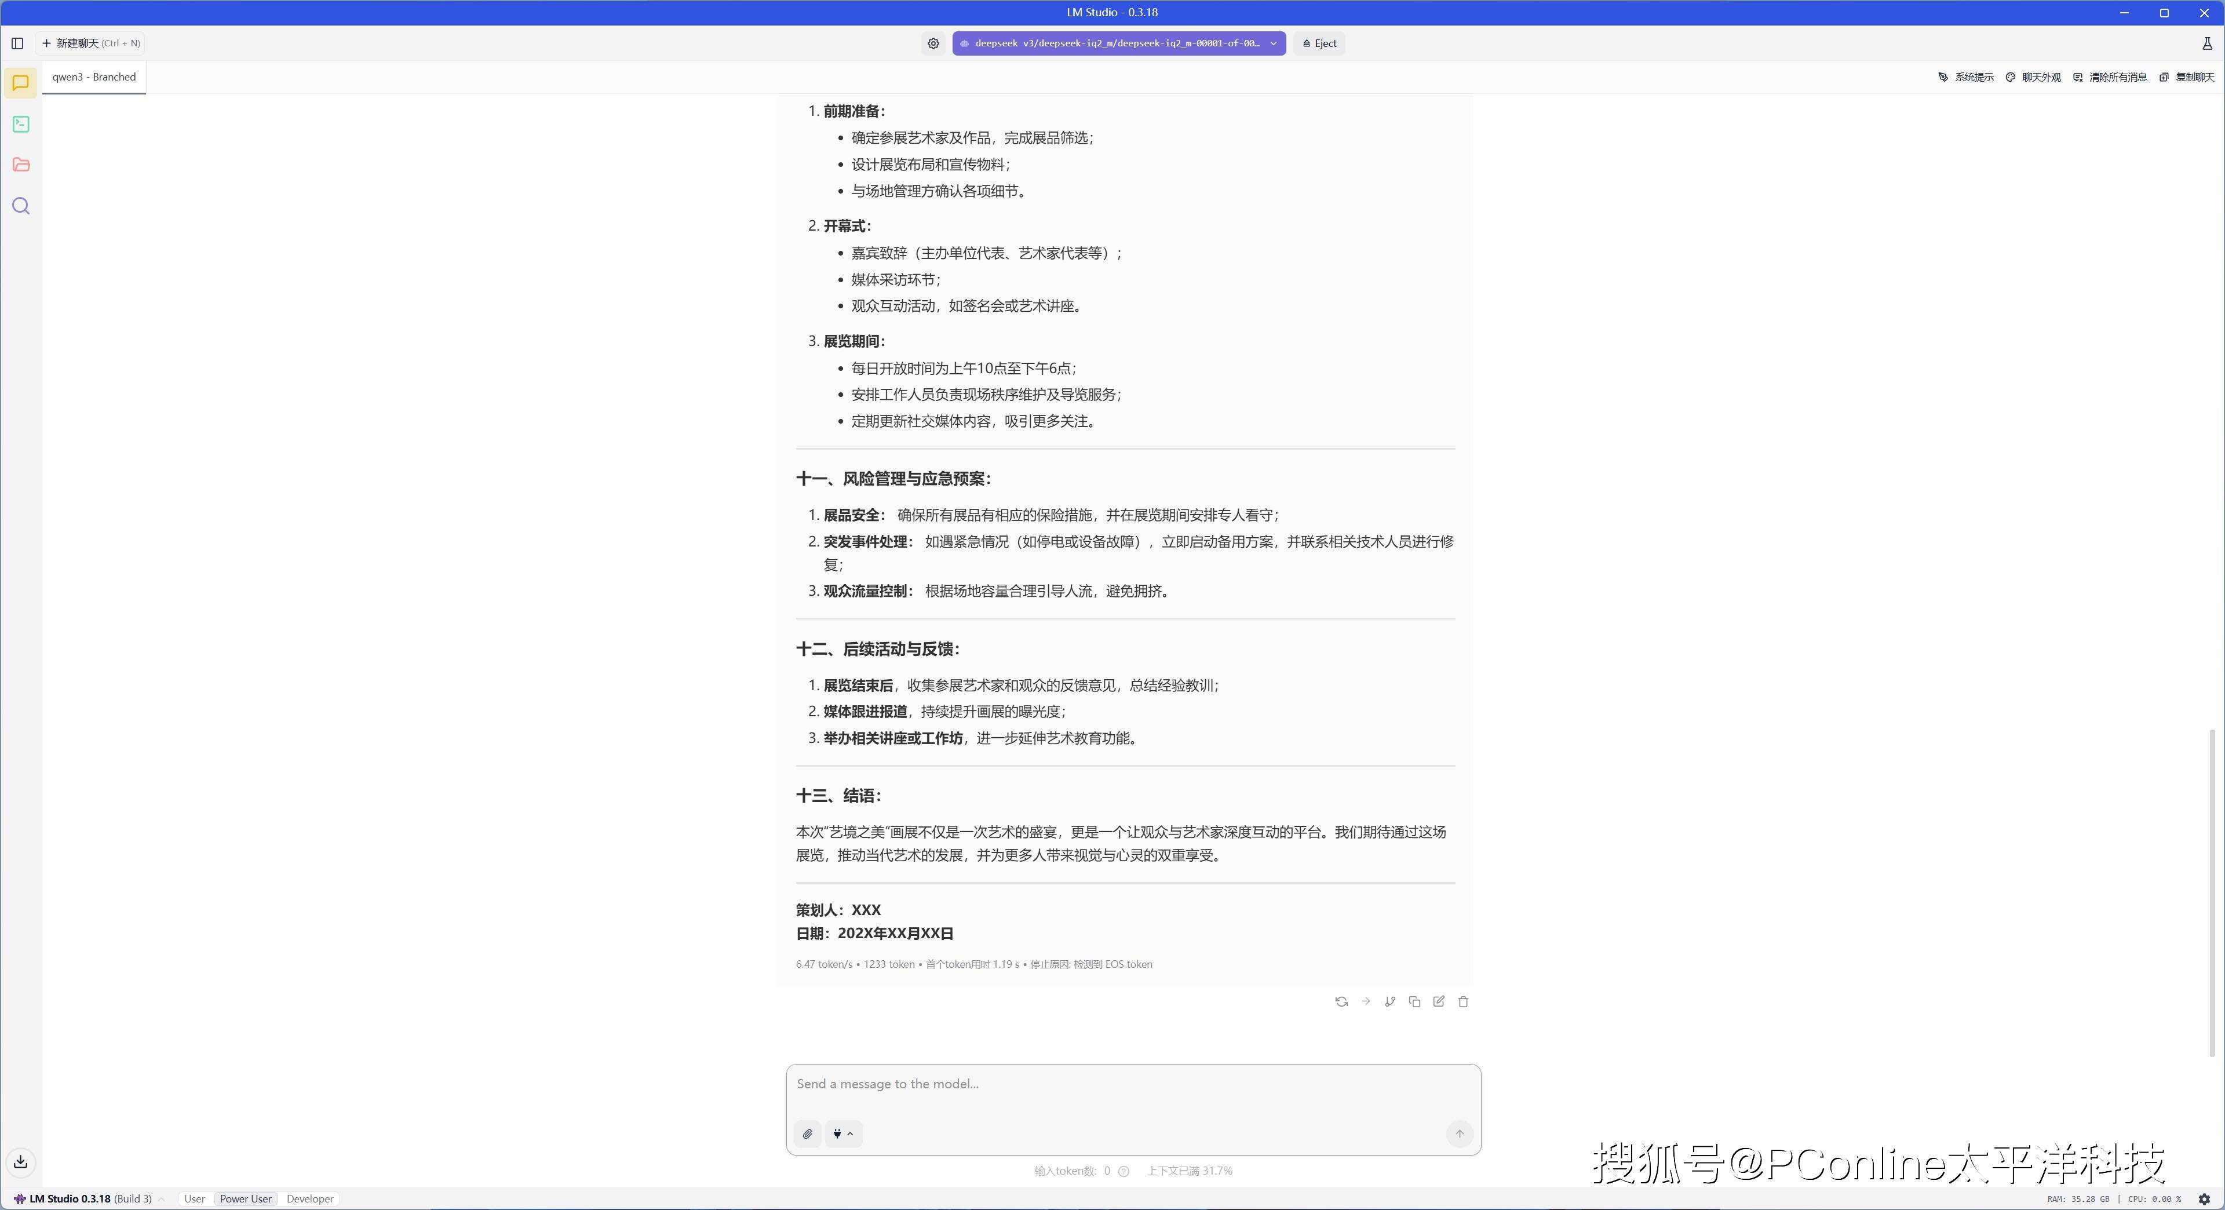Screen dimensions: 2225x1210
Task: Attach a file with the paperclip
Action: [x=807, y=1134]
